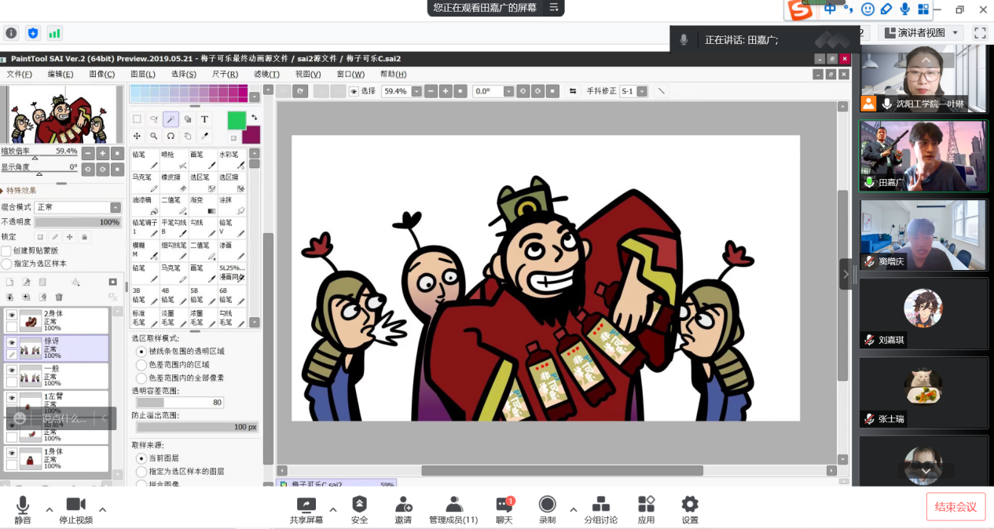Image resolution: width=994 pixels, height=529 pixels.
Task: Open rotation angle 0.0° dropdown
Action: point(508,91)
